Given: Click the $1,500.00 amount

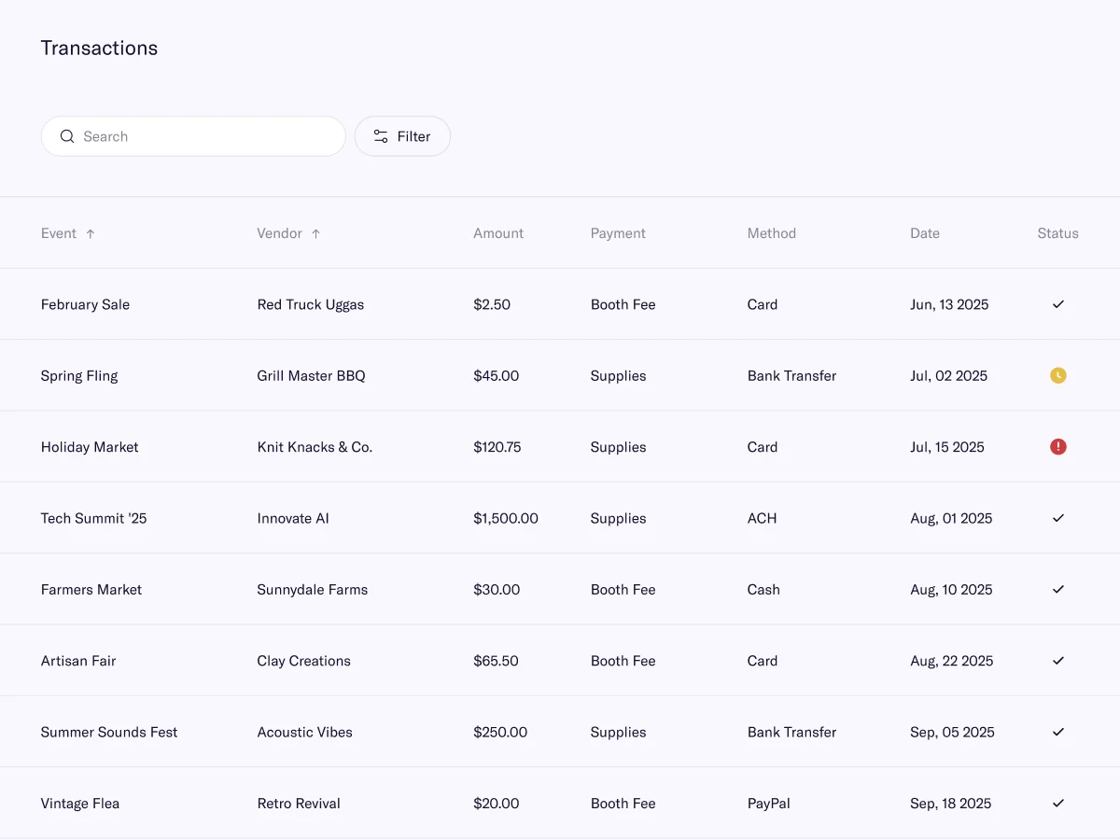Looking at the screenshot, I should [506, 518].
